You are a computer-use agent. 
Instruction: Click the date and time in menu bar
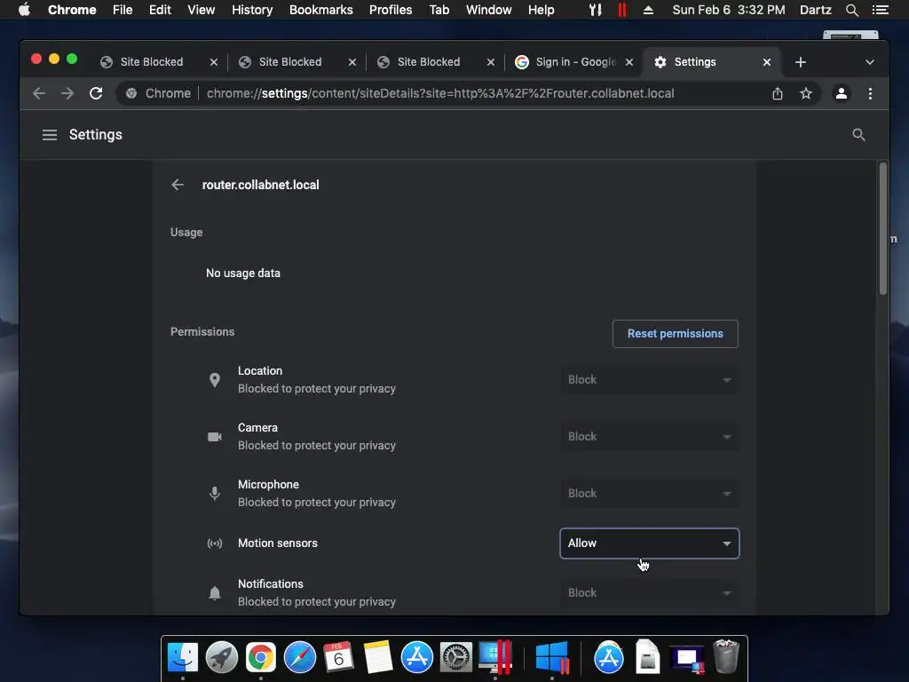tap(729, 10)
